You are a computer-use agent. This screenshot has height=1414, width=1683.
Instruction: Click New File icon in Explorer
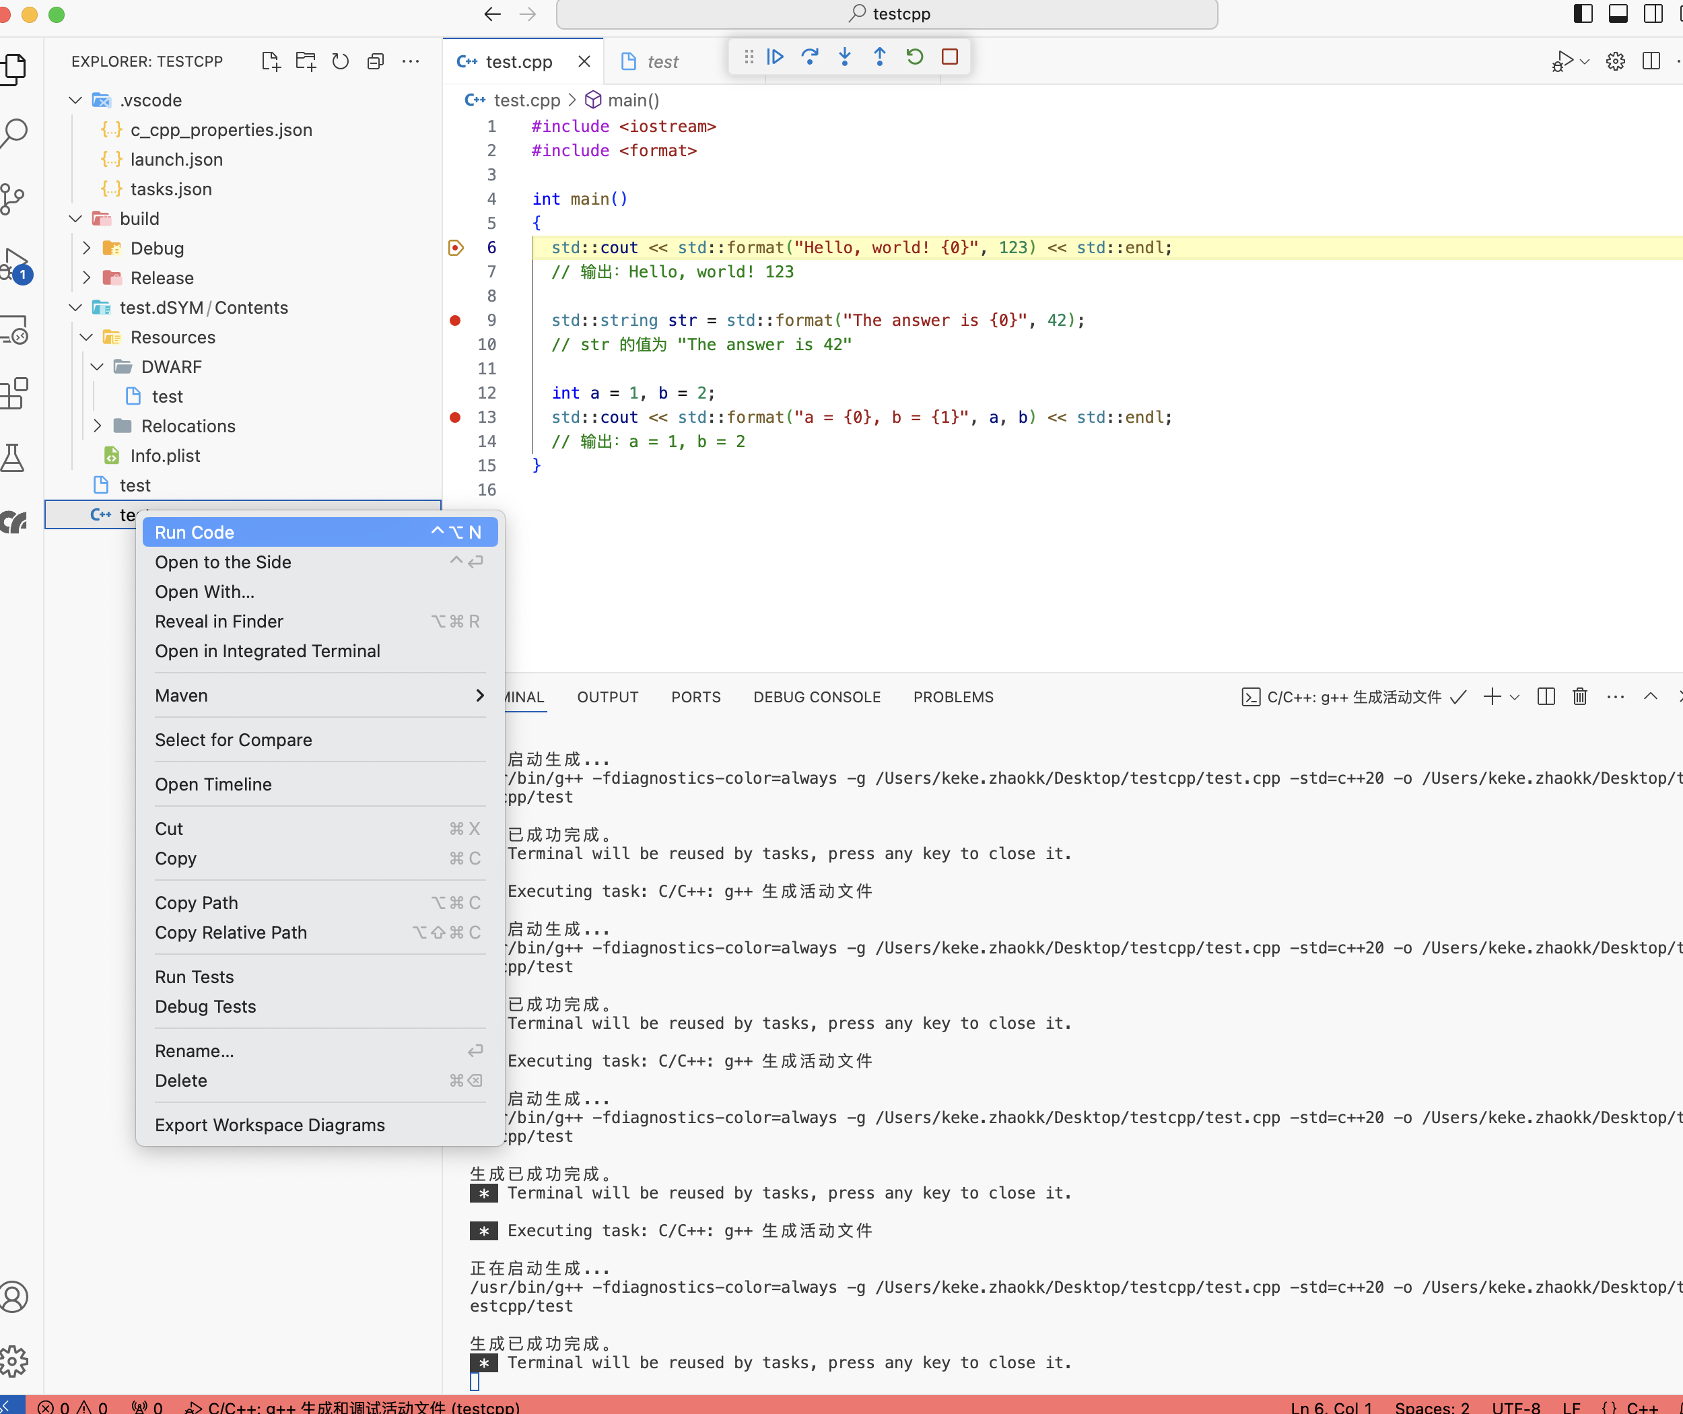tap(271, 62)
